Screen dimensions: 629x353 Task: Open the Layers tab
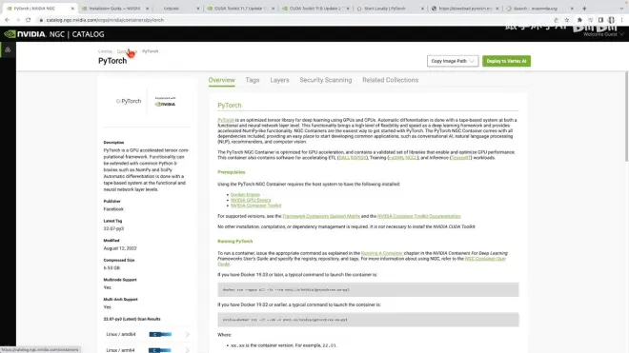coord(279,80)
